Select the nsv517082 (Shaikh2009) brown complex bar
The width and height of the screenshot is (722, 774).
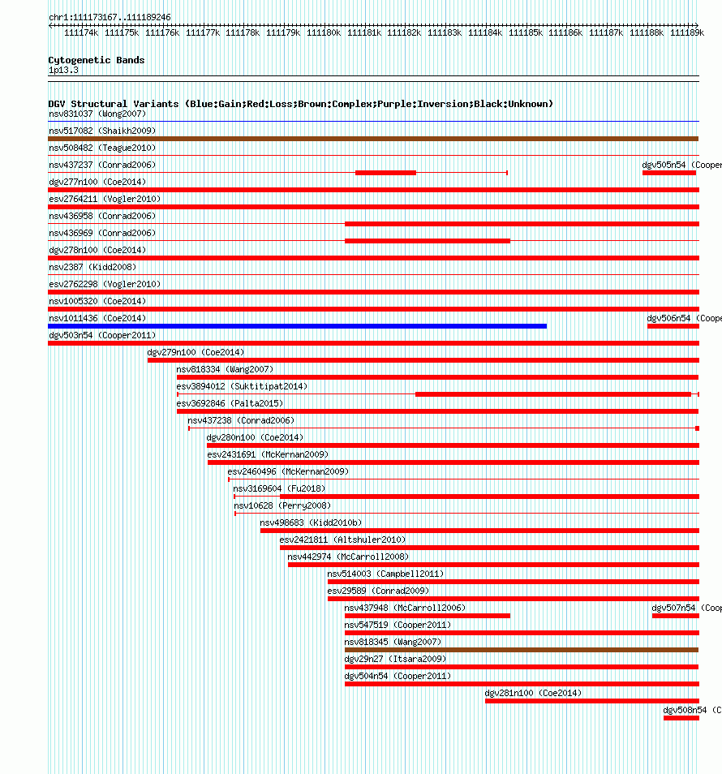point(373,139)
